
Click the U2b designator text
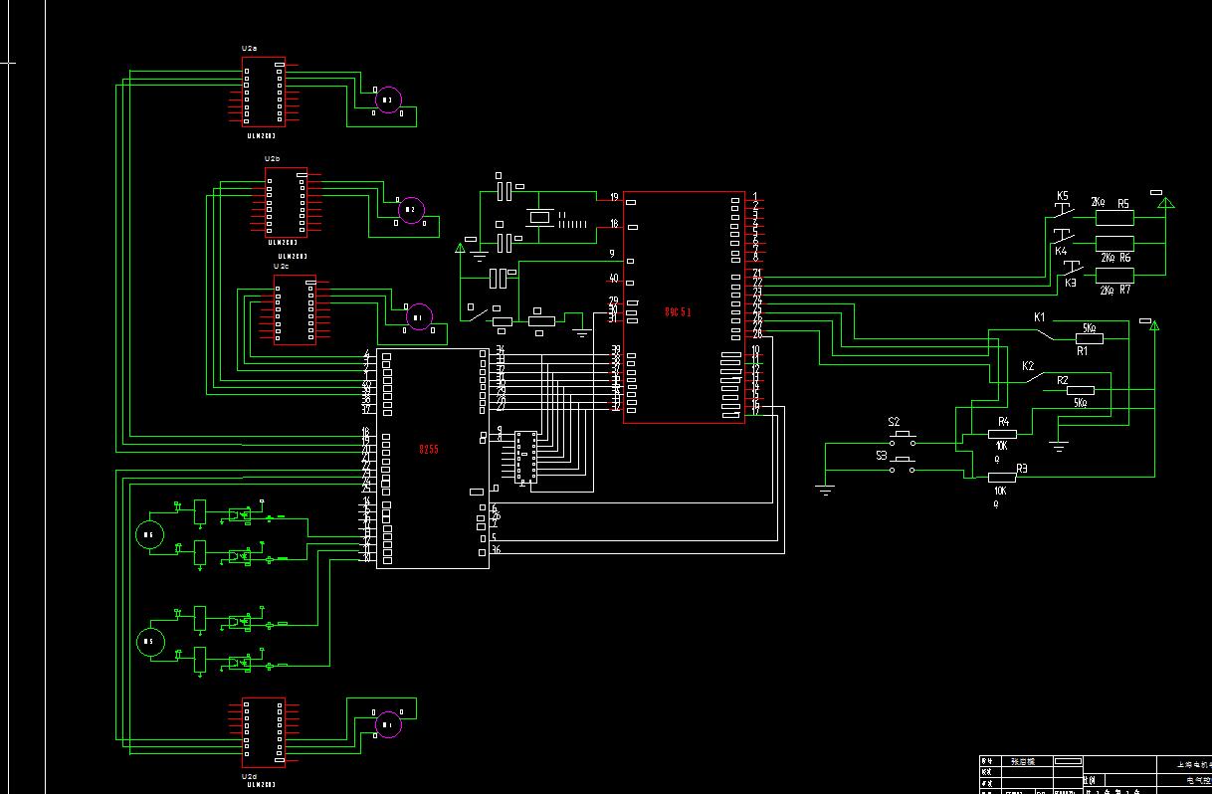pyautogui.click(x=272, y=159)
